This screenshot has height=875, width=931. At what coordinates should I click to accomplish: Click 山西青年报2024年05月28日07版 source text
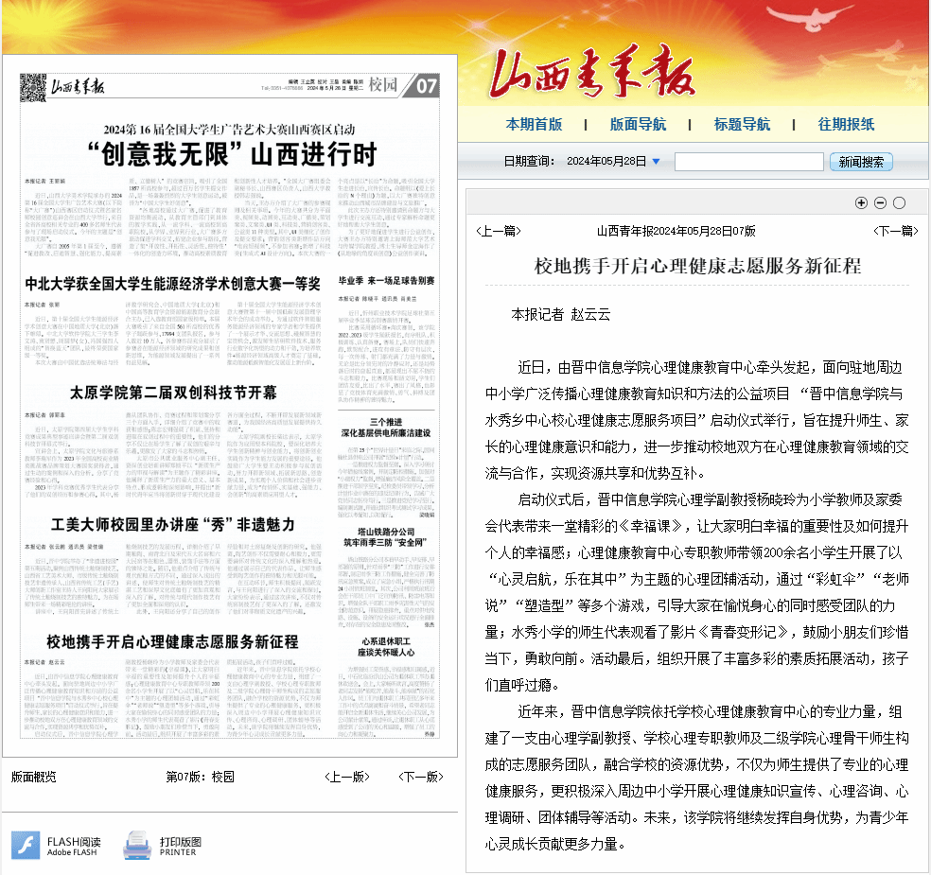tap(676, 231)
